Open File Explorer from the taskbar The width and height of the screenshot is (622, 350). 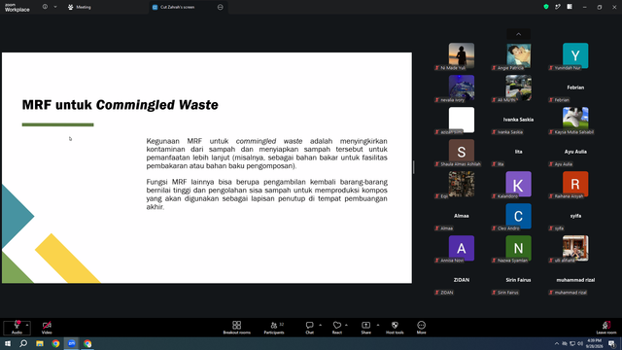[x=40, y=343]
